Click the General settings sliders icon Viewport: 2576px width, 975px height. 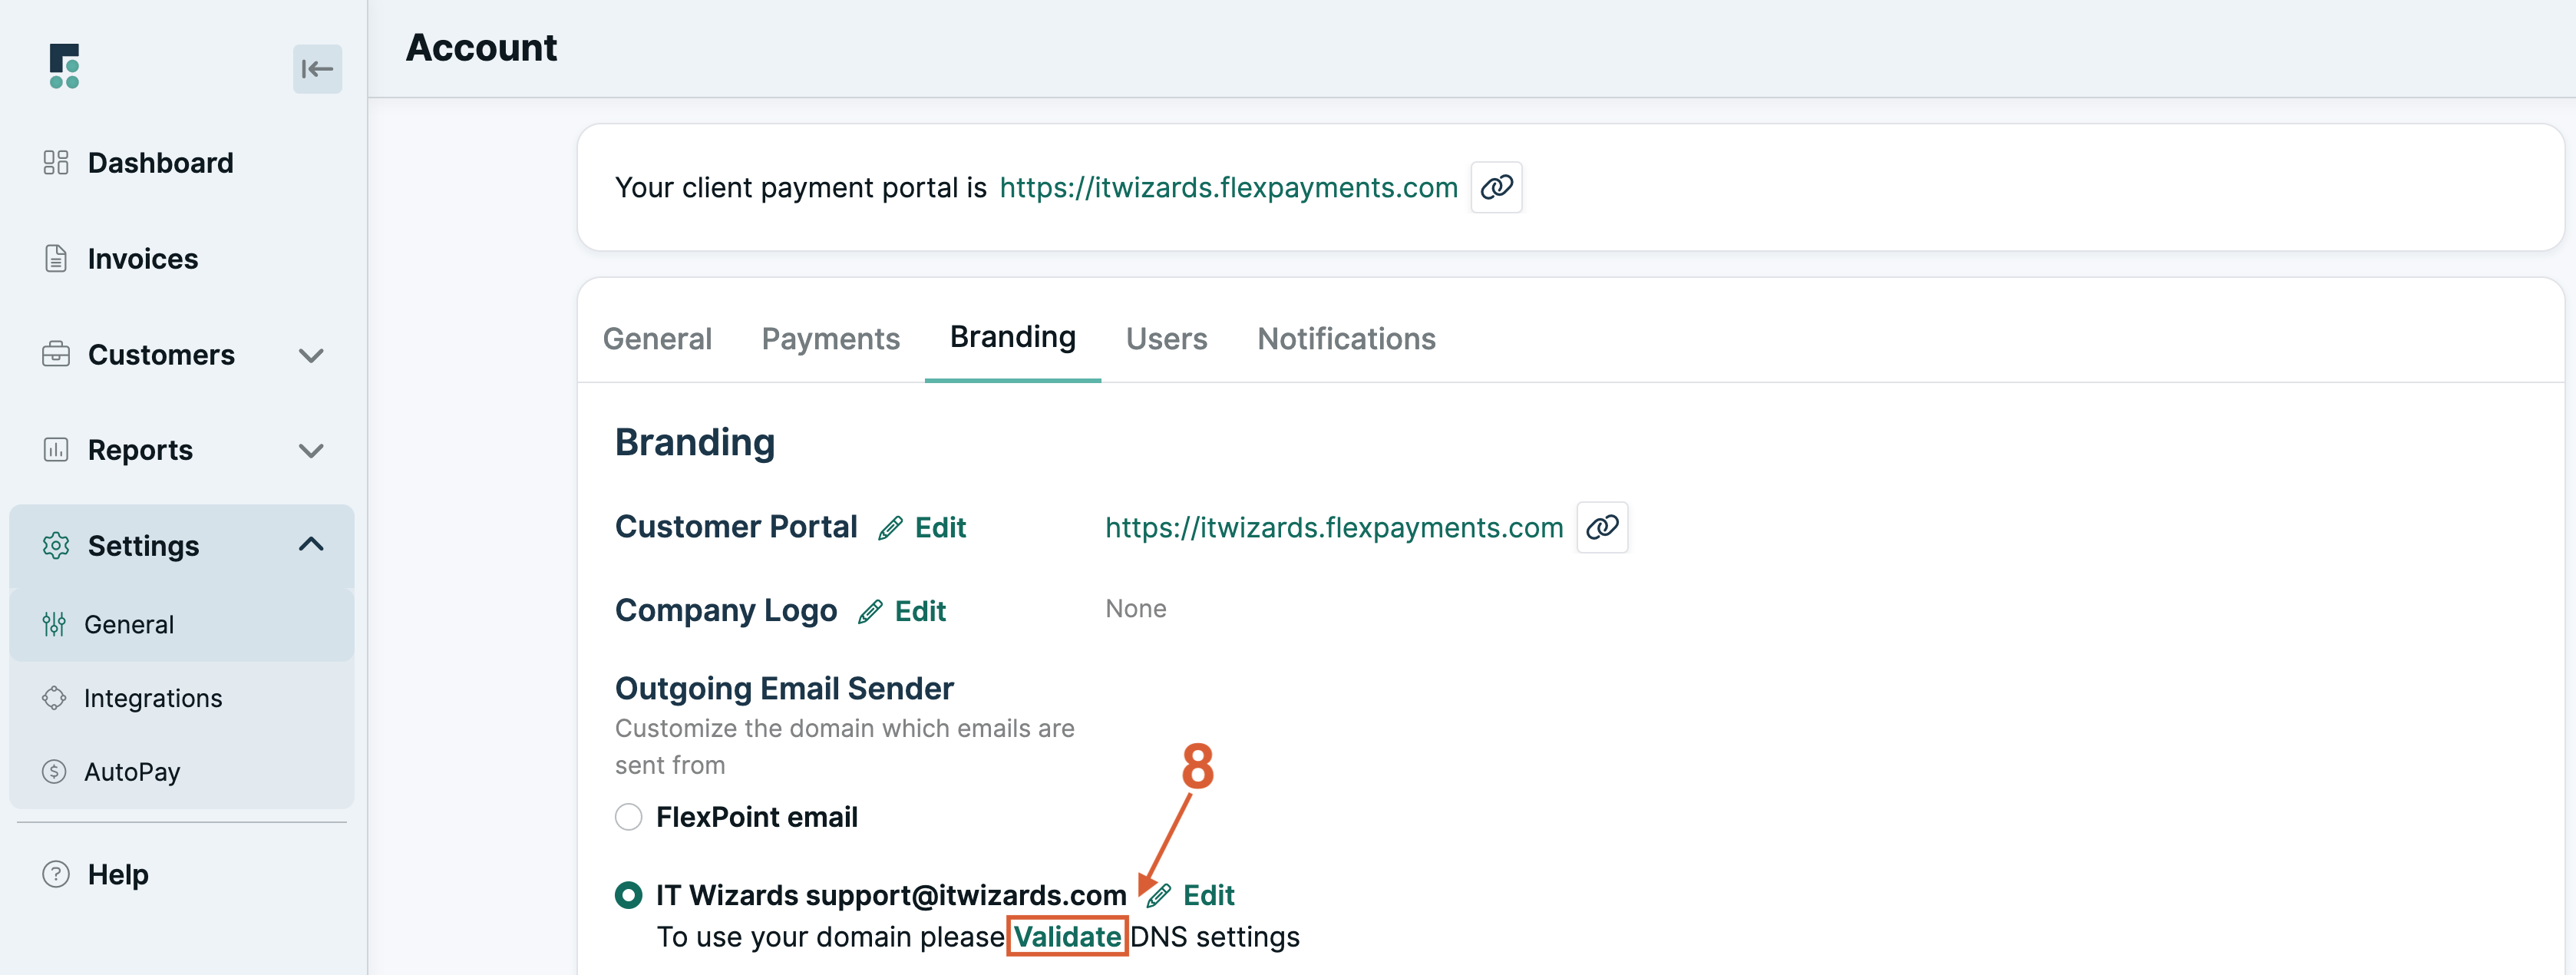pyautogui.click(x=55, y=623)
